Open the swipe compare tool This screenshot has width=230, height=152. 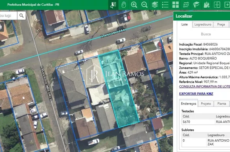217,5
